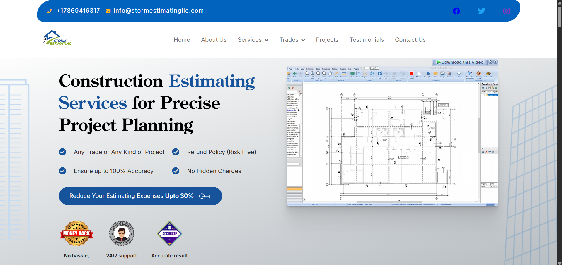Click the phone number +17869416317

pos(78,11)
